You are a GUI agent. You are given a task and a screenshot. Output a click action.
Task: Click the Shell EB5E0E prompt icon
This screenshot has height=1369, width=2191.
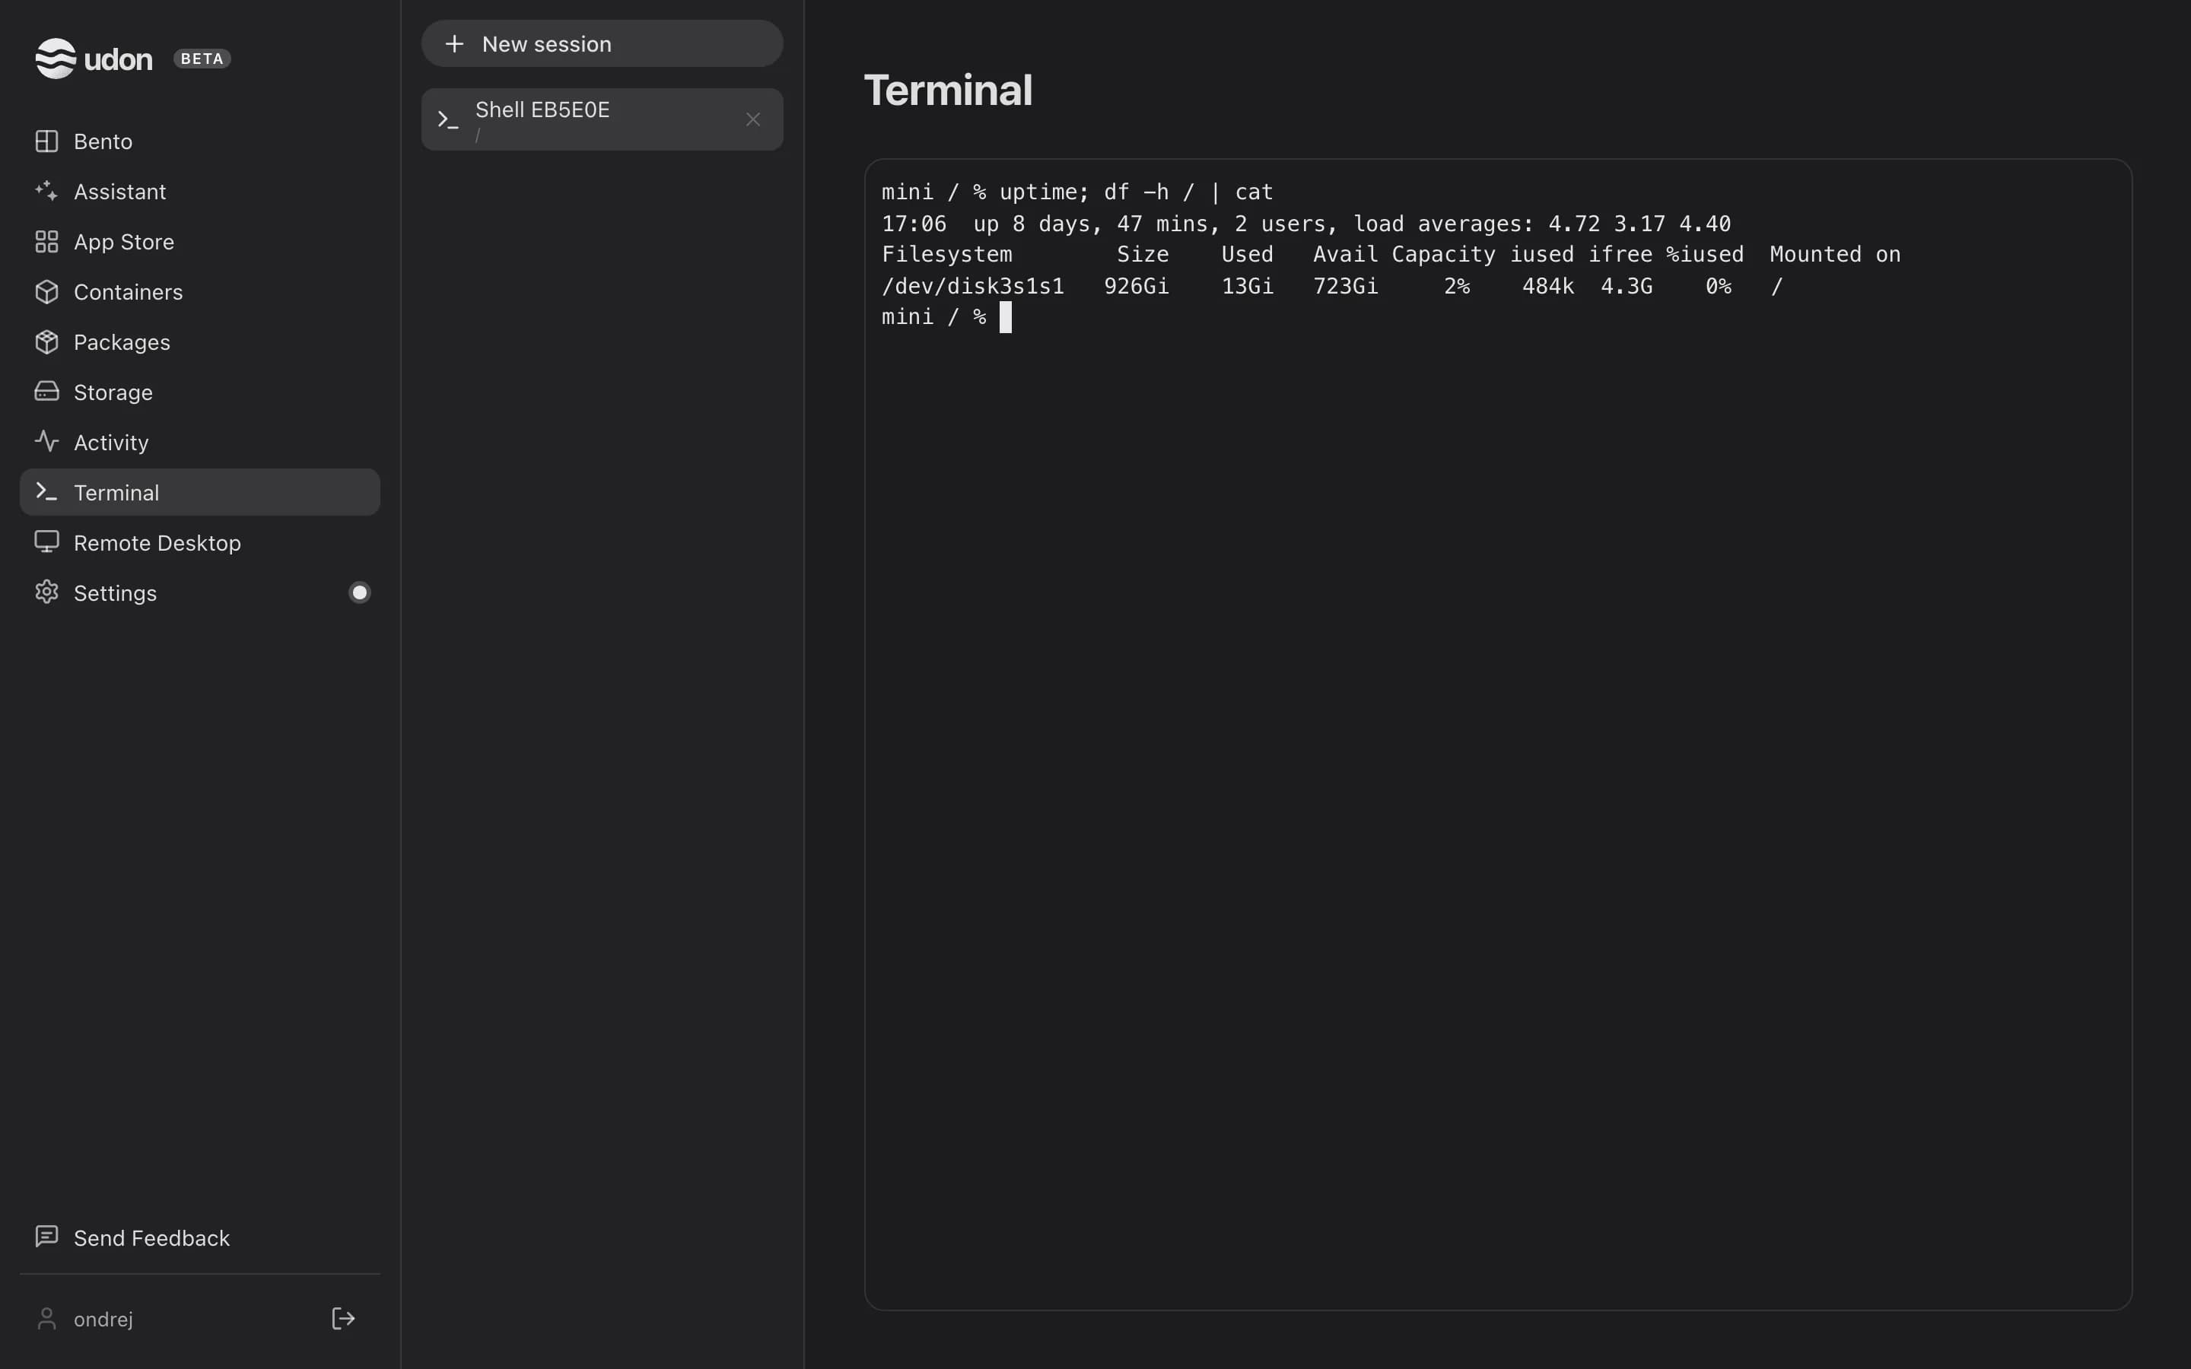click(x=448, y=119)
